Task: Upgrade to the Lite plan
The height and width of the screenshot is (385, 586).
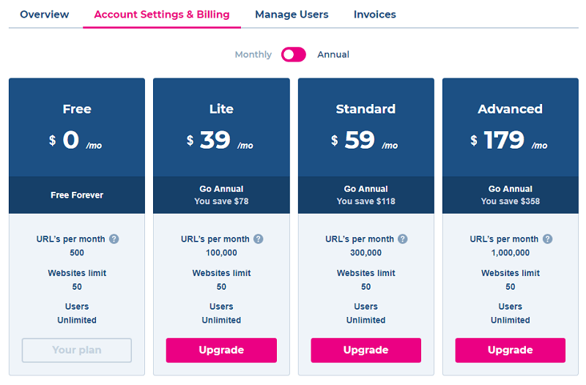Action: pos(221,350)
